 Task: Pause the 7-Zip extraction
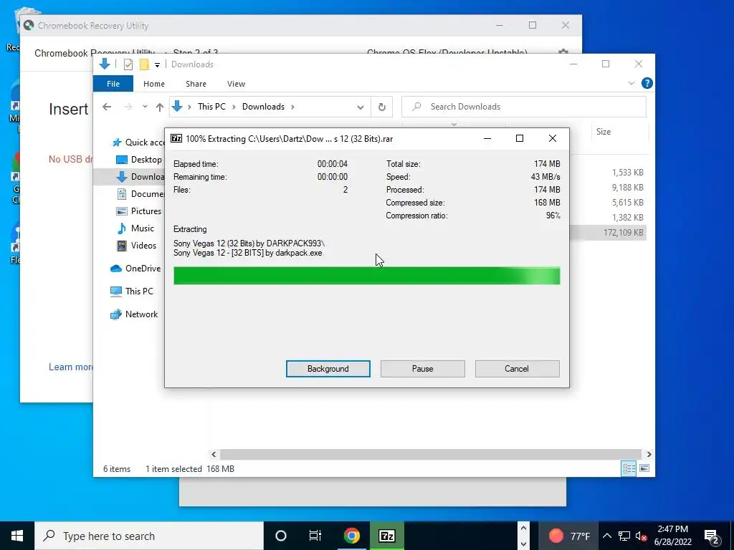(422, 369)
